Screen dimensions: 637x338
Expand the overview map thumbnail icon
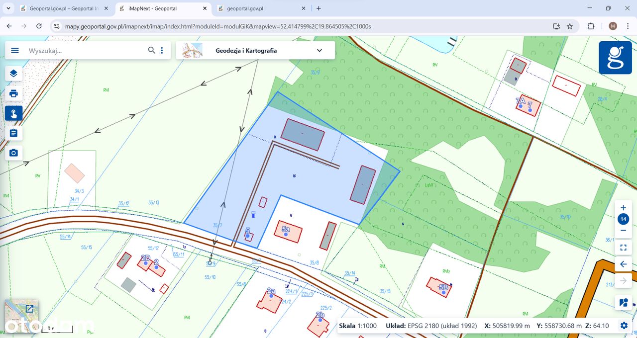click(x=29, y=309)
